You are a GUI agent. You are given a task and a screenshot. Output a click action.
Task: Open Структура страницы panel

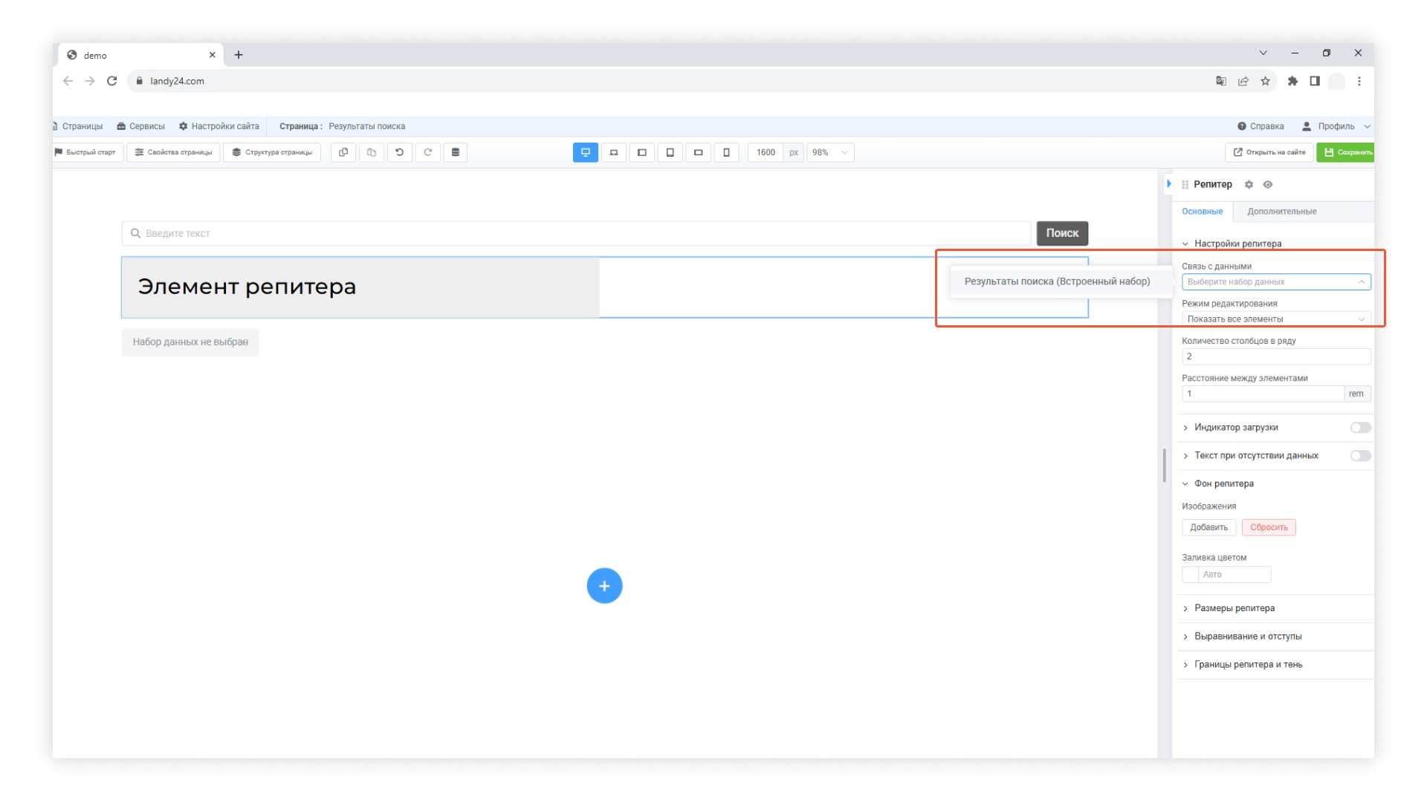272,152
